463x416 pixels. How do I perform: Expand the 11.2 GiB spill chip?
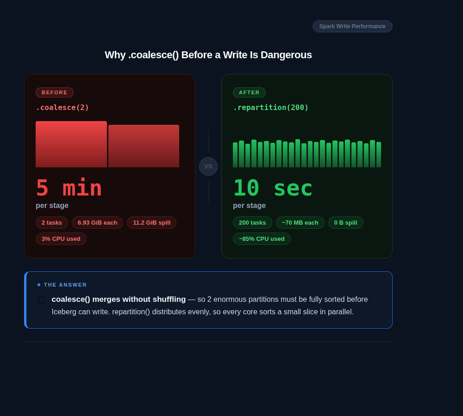tap(151, 222)
